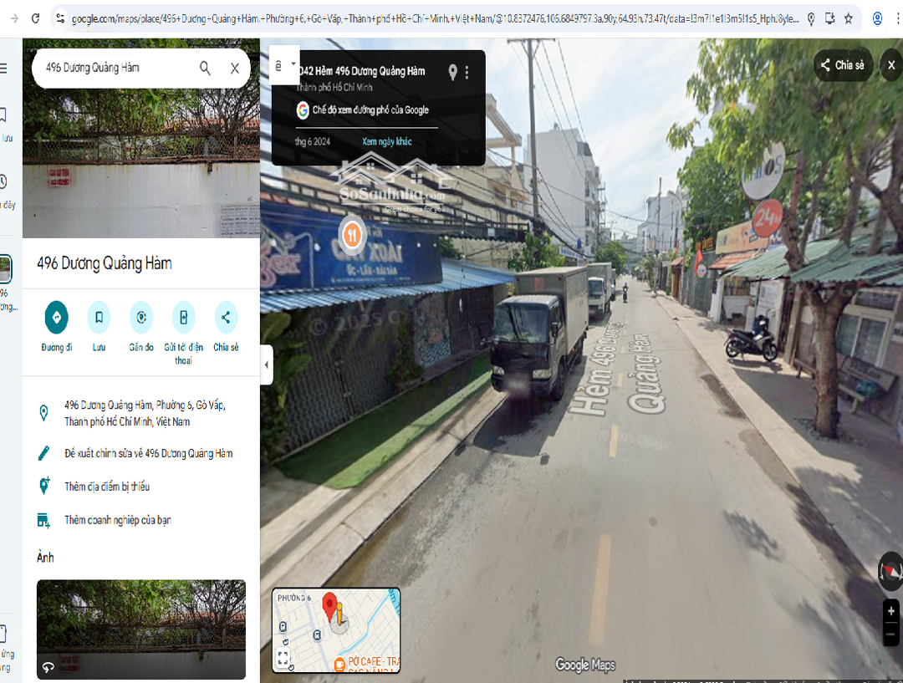Screen dimensions: 903x683
Task: Click the 'Xem ngày khác' link
Action: [x=386, y=141]
